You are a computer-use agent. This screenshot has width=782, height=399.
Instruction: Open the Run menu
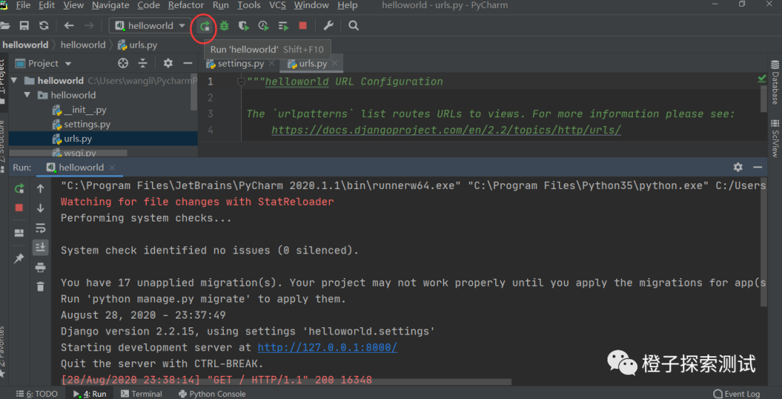click(220, 6)
